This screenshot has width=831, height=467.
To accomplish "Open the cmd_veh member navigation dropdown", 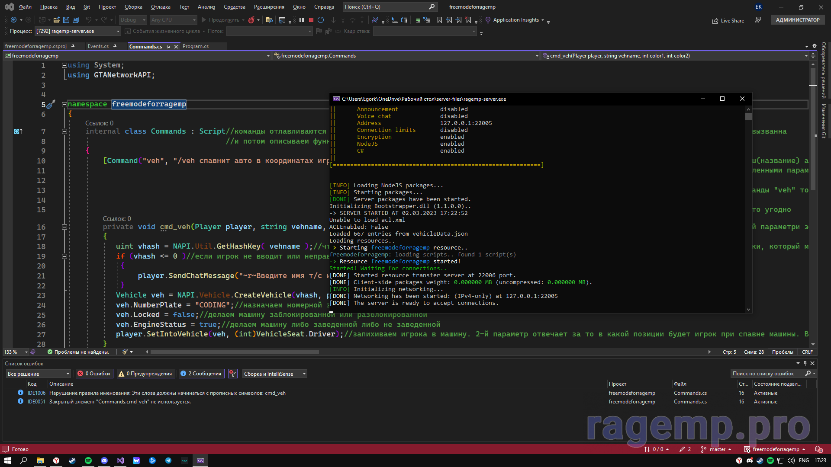I will [x=675, y=56].
